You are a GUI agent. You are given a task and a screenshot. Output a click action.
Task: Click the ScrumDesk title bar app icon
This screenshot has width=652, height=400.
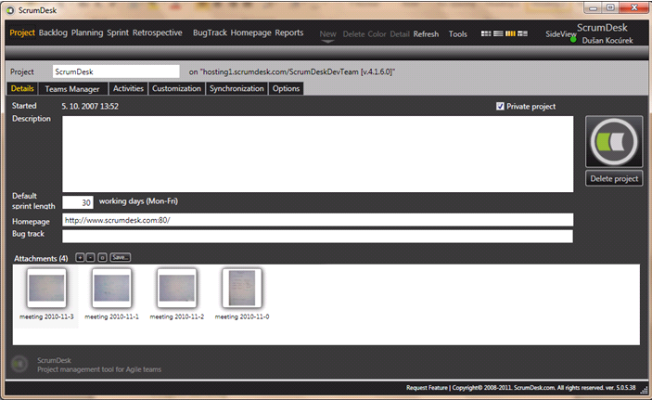[x=10, y=10]
